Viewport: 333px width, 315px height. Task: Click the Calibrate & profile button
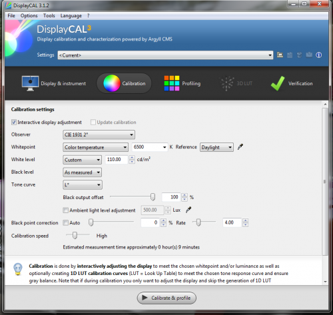tap(166, 298)
